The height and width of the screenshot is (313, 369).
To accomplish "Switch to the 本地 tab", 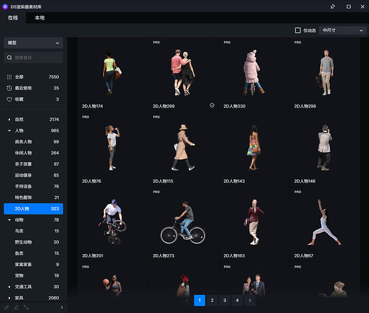I will pos(39,18).
